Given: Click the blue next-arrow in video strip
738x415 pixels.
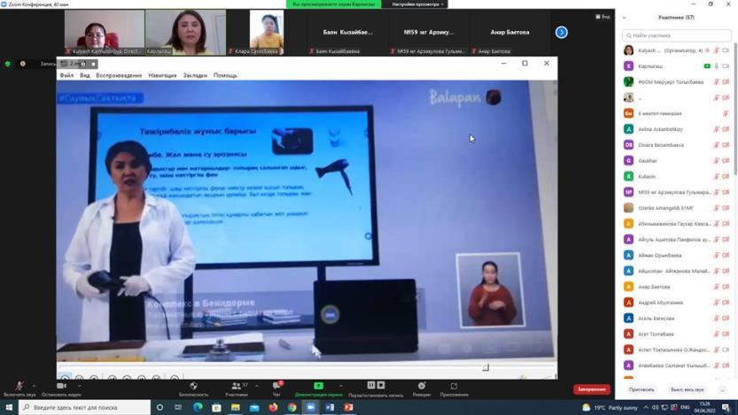Looking at the screenshot, I should click(562, 32).
